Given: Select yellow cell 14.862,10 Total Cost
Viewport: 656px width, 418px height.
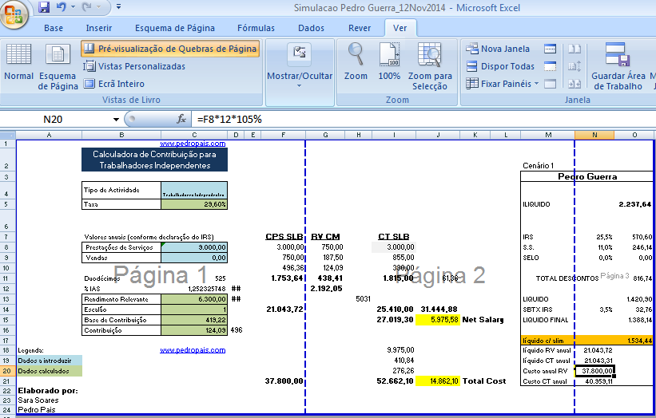Looking at the screenshot, I should 438,381.
